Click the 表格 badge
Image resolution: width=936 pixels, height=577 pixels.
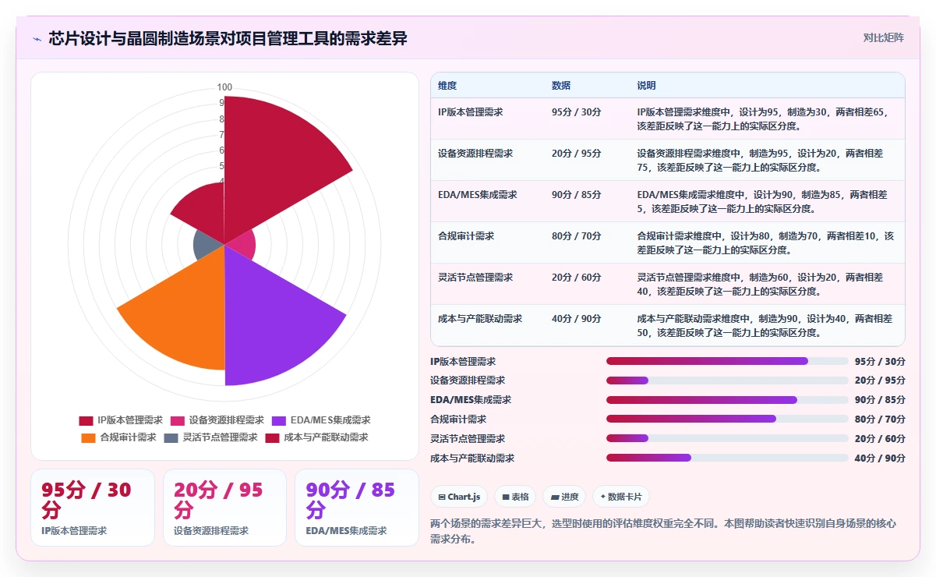click(516, 497)
